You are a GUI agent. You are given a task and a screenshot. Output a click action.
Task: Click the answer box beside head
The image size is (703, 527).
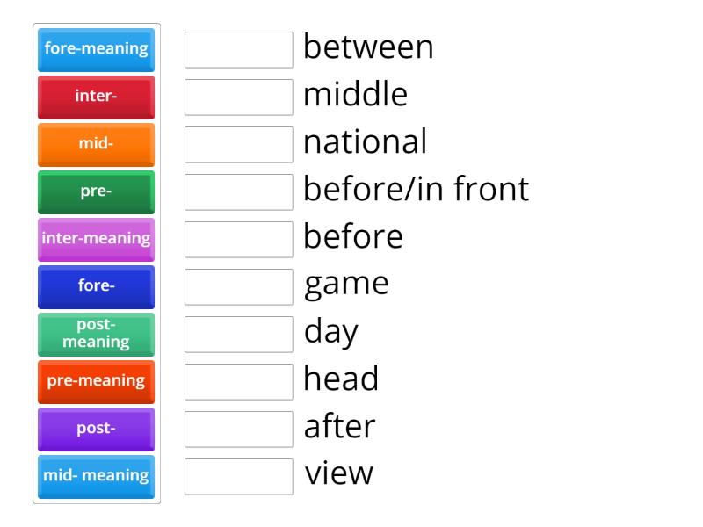(238, 382)
